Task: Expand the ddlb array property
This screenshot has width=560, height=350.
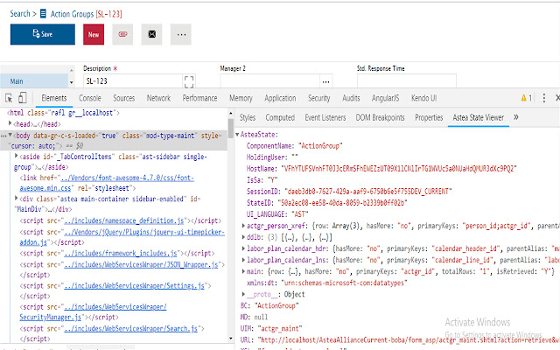Action: pyautogui.click(x=243, y=237)
